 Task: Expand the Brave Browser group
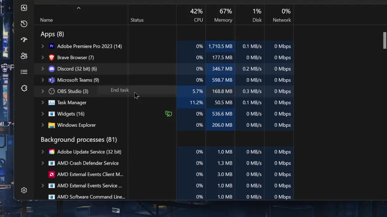pyautogui.click(x=43, y=57)
